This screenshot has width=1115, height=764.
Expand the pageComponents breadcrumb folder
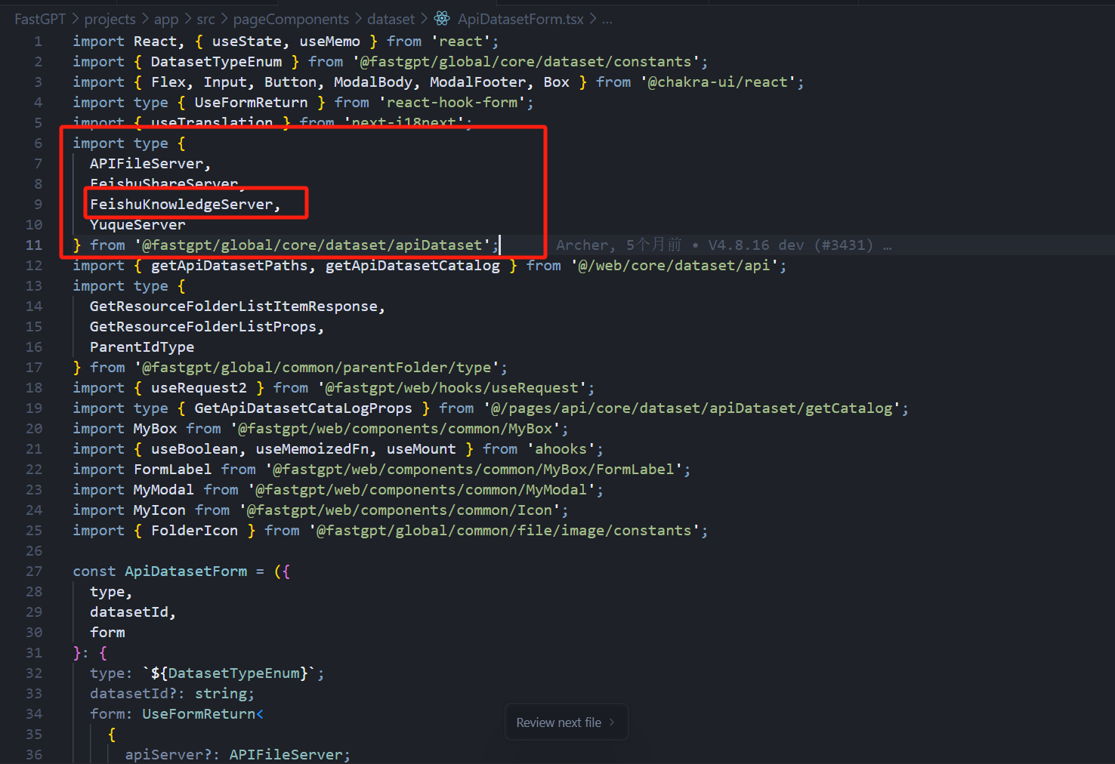point(291,19)
